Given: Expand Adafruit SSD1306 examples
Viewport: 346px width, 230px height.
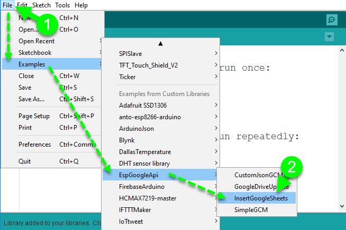Looking at the screenshot, I should (161, 106).
